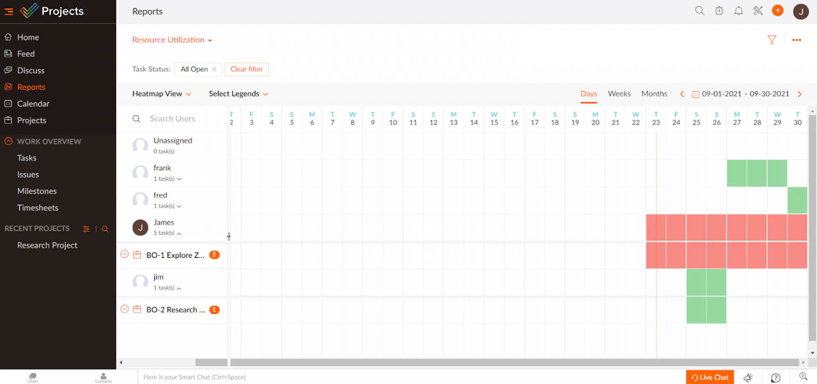Open the filter icon near Resource Utilization
Screen dimensions: 817x384
(772, 39)
